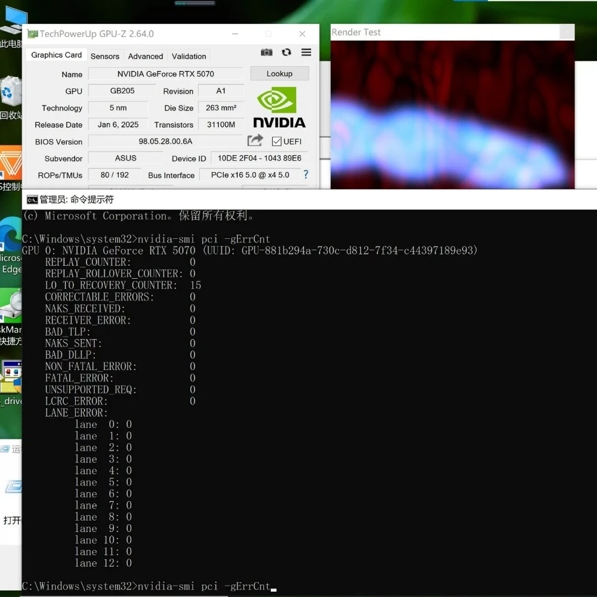Toggle the UEFI checkbox
The image size is (597, 597).
coord(276,141)
